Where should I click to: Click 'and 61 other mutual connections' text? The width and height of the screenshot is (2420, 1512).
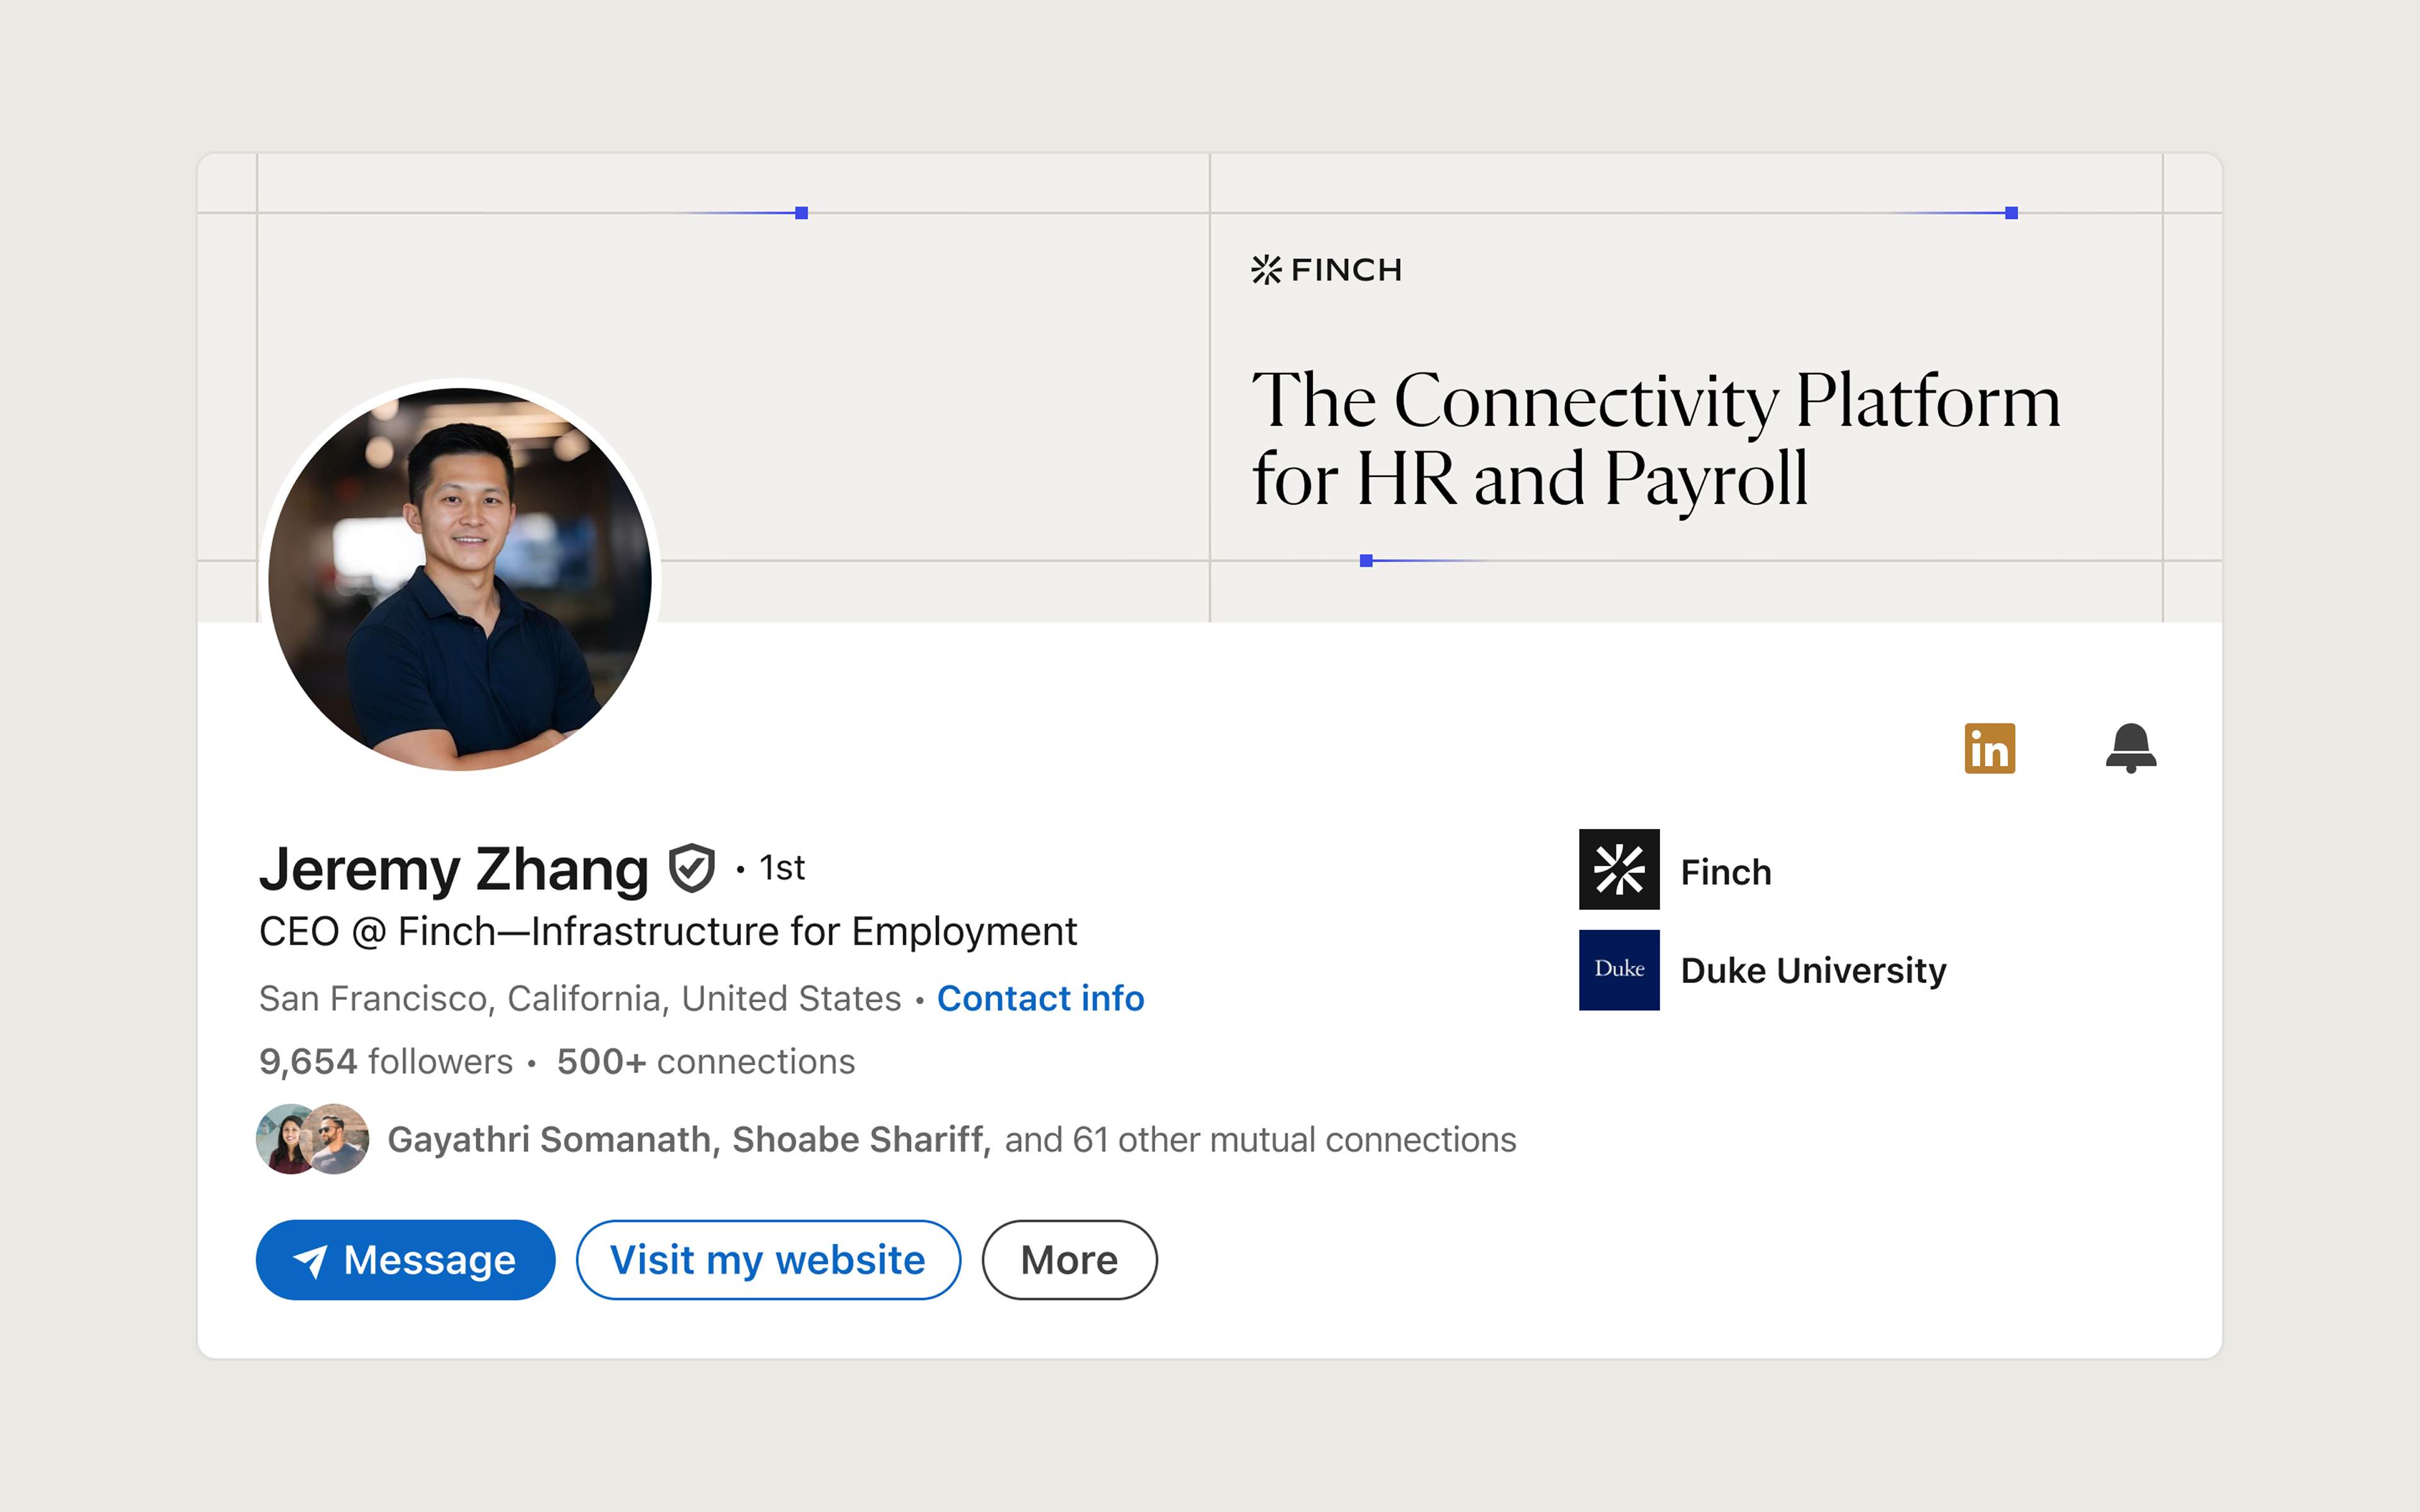[1260, 1140]
